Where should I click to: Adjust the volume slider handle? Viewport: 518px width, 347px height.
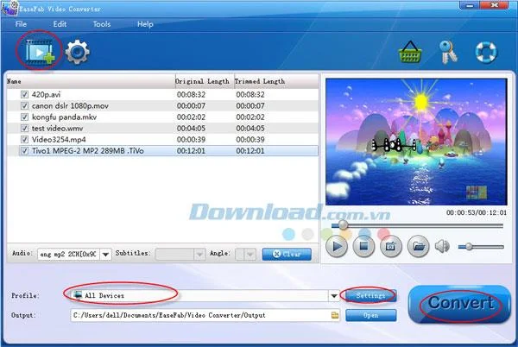[x=469, y=247]
